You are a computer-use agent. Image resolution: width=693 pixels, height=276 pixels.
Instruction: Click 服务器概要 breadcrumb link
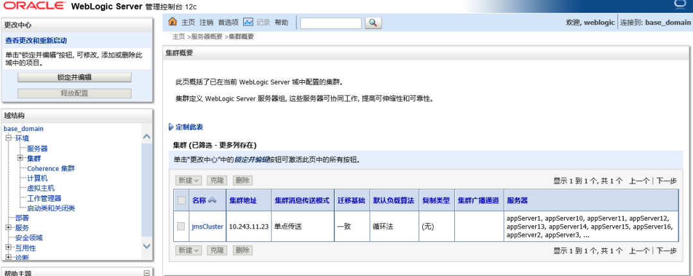(207, 37)
